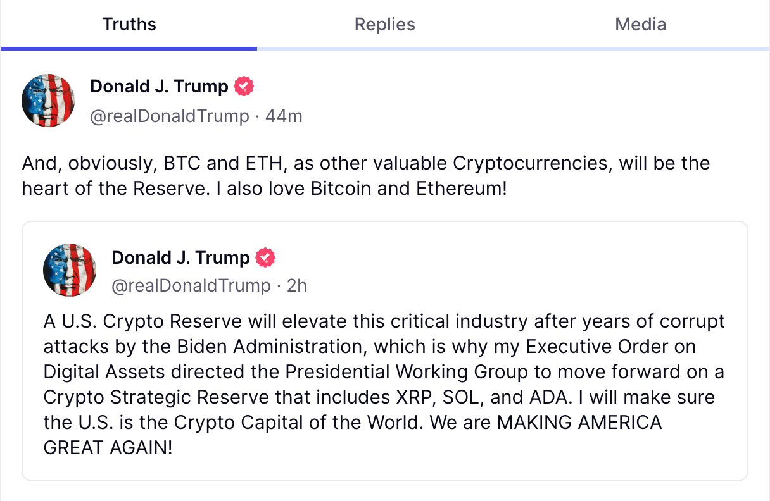Screen dimensions: 770x501
Task: Open Donald J. Trump name on top post
Action: coord(160,87)
